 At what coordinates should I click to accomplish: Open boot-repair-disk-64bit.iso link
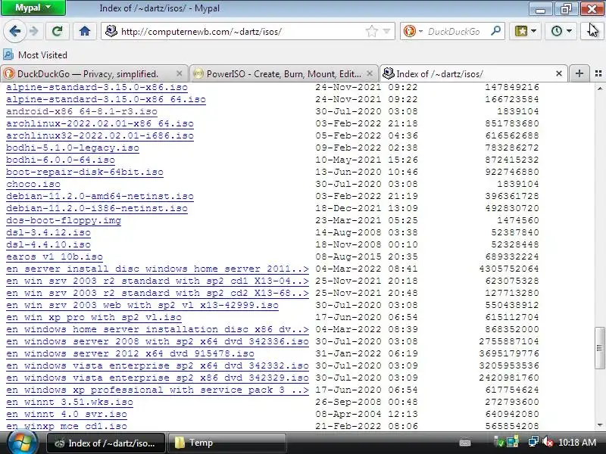[85, 173]
